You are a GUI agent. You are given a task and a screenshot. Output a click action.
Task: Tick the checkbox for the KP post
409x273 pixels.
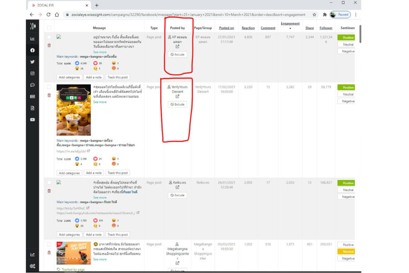click(49, 37)
